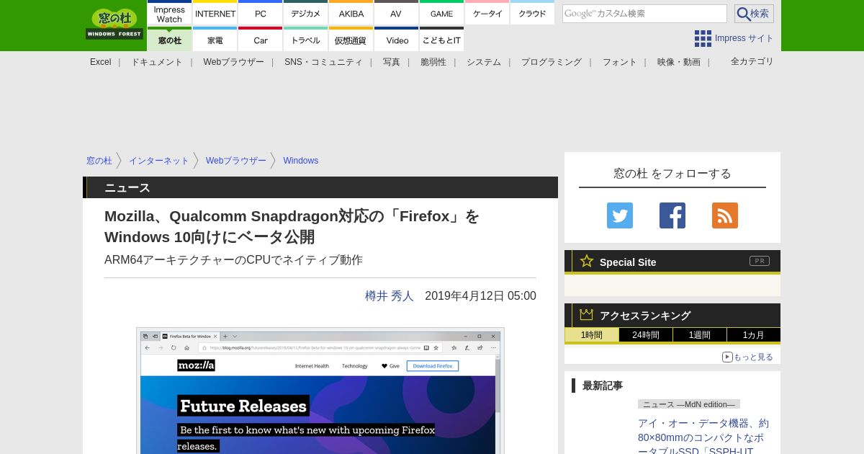
Task: Go to the Webブラウザー category menu
Action: (x=233, y=62)
